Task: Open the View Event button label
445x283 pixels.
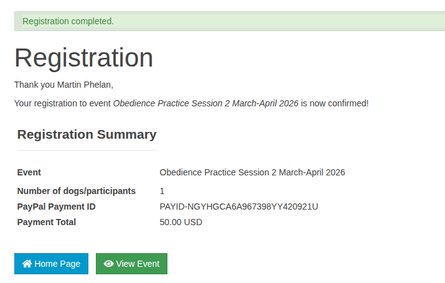Action: tap(138, 264)
